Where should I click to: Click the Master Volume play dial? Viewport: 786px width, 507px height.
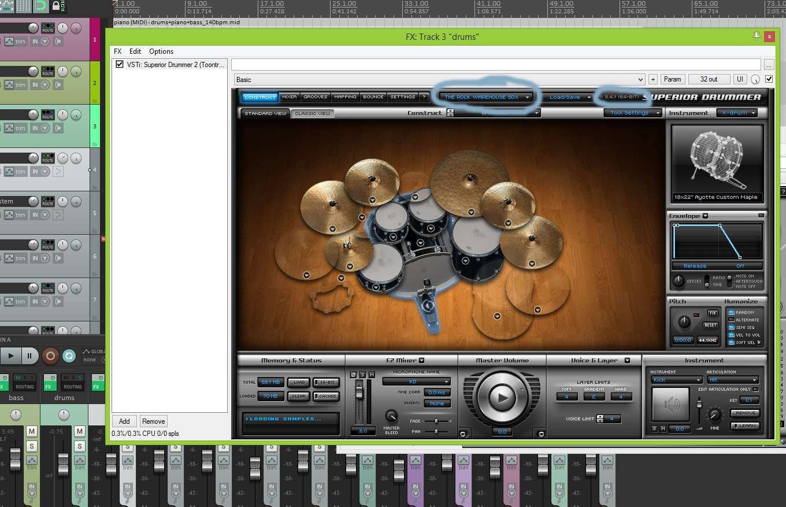[x=502, y=397]
